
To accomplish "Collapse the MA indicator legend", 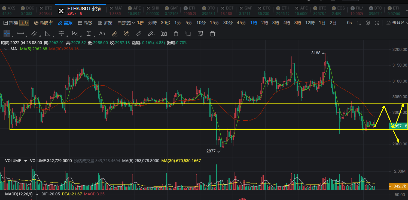I will [x=6, y=49].
